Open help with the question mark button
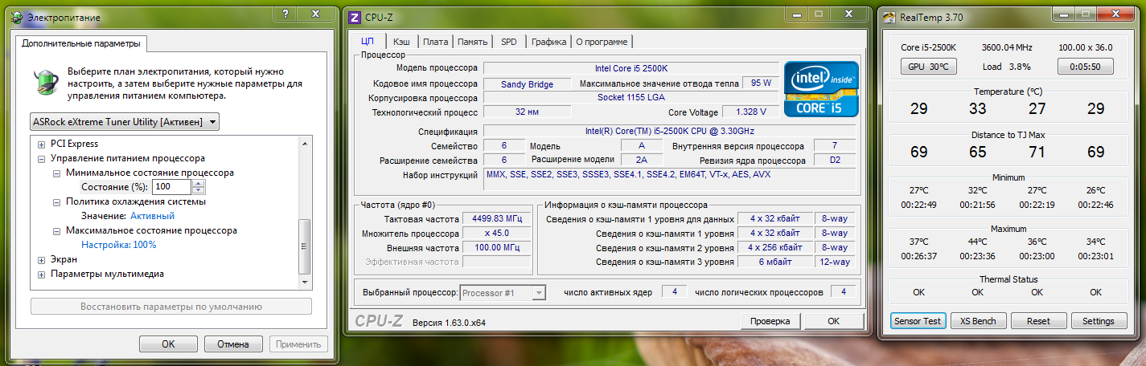This screenshot has height=366, width=1146. pos(286,13)
